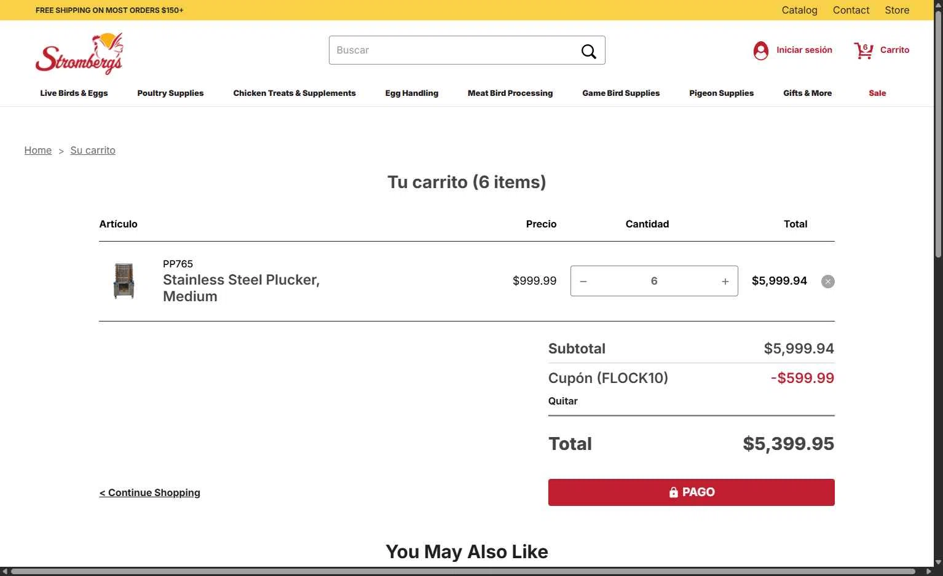Open the Meat Bird Processing menu
Image resolution: width=943 pixels, height=576 pixels.
(510, 93)
